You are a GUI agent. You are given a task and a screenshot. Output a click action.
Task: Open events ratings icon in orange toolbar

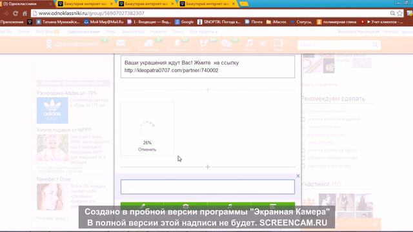click(227, 43)
